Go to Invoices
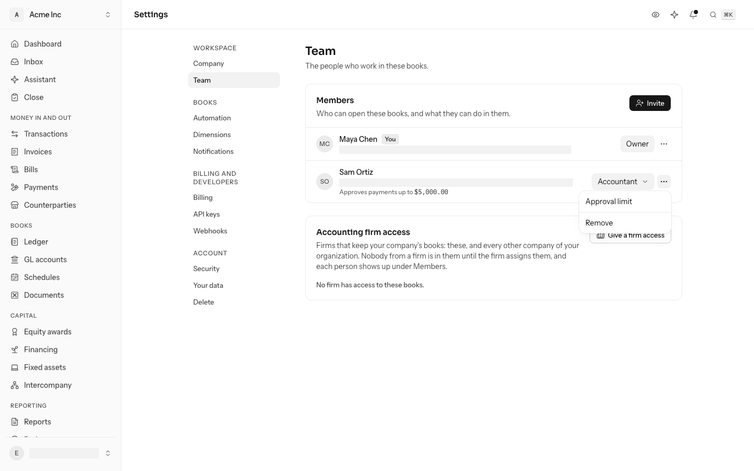Viewport: 754px width, 471px height. (x=60, y=152)
